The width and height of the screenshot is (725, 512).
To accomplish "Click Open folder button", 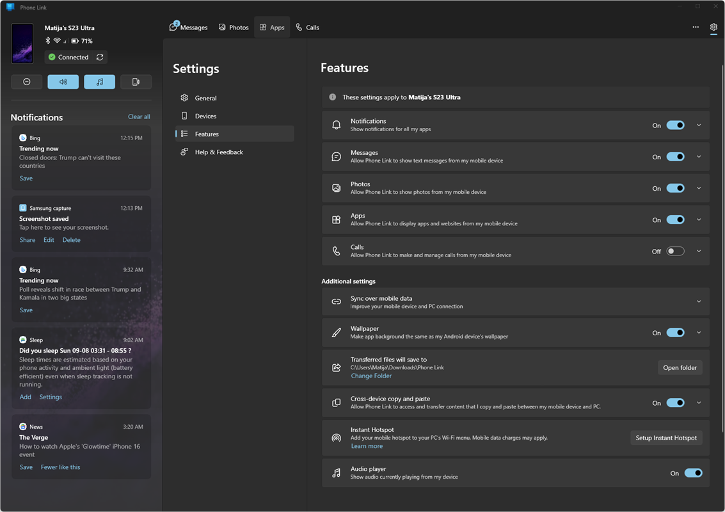I will 680,368.
